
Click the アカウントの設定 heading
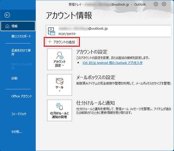coord(92,52)
